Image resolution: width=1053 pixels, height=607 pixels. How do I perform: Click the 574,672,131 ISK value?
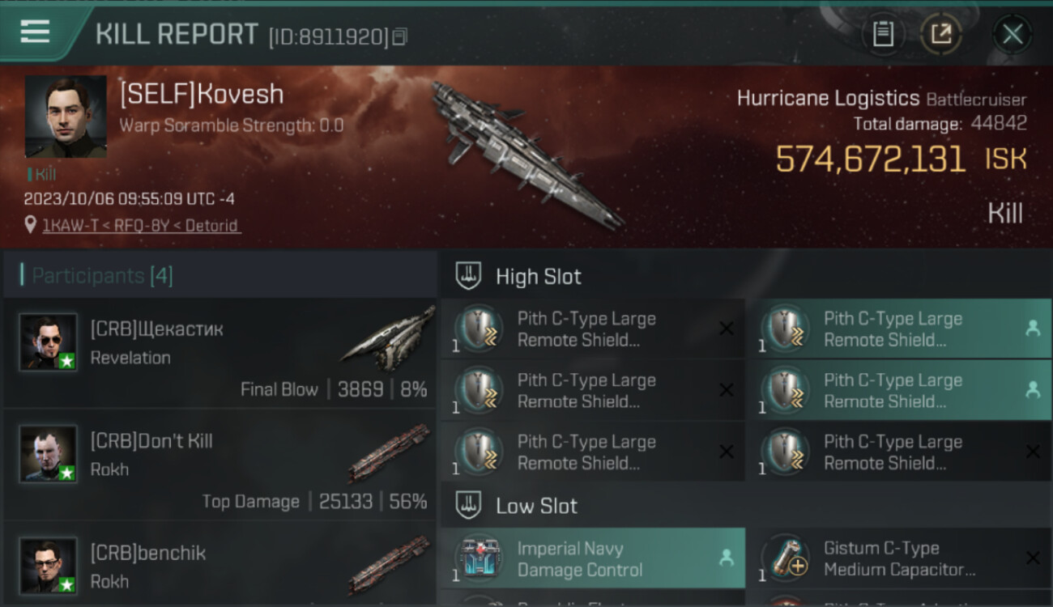901,159
